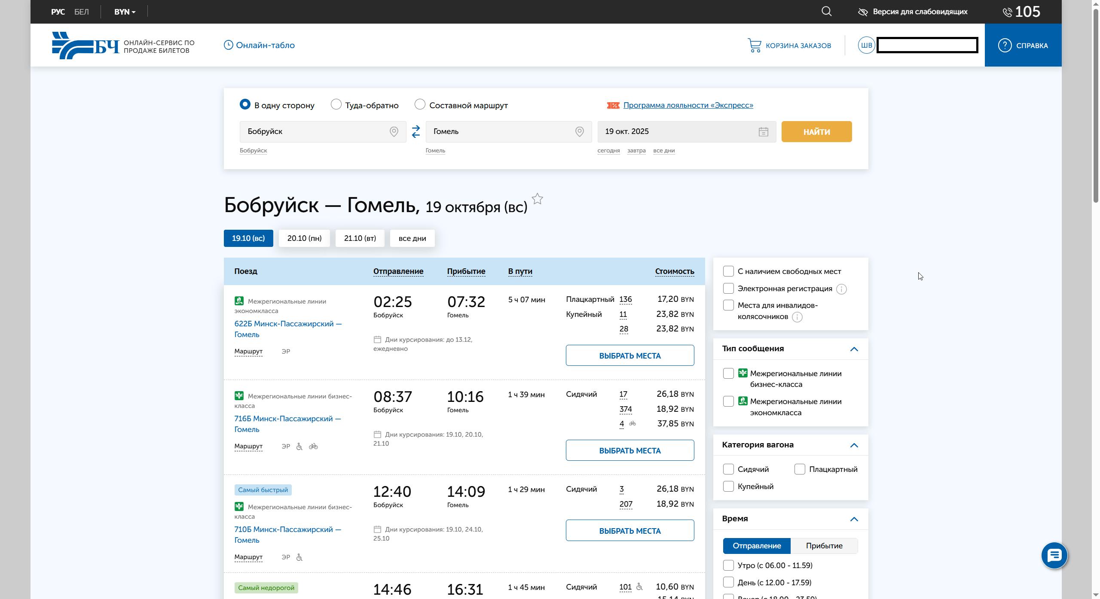Check the Электронная регистрация filter
Image resolution: width=1100 pixels, height=599 pixels.
point(728,288)
